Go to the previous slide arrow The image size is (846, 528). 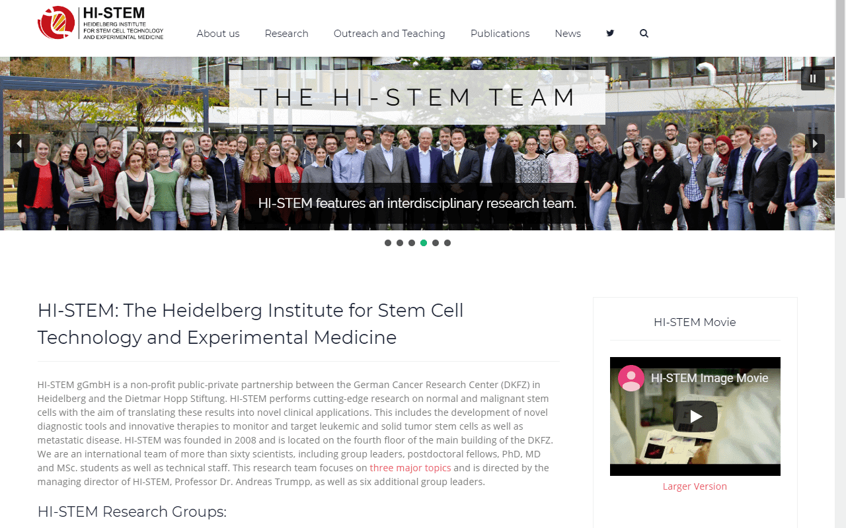(x=20, y=143)
